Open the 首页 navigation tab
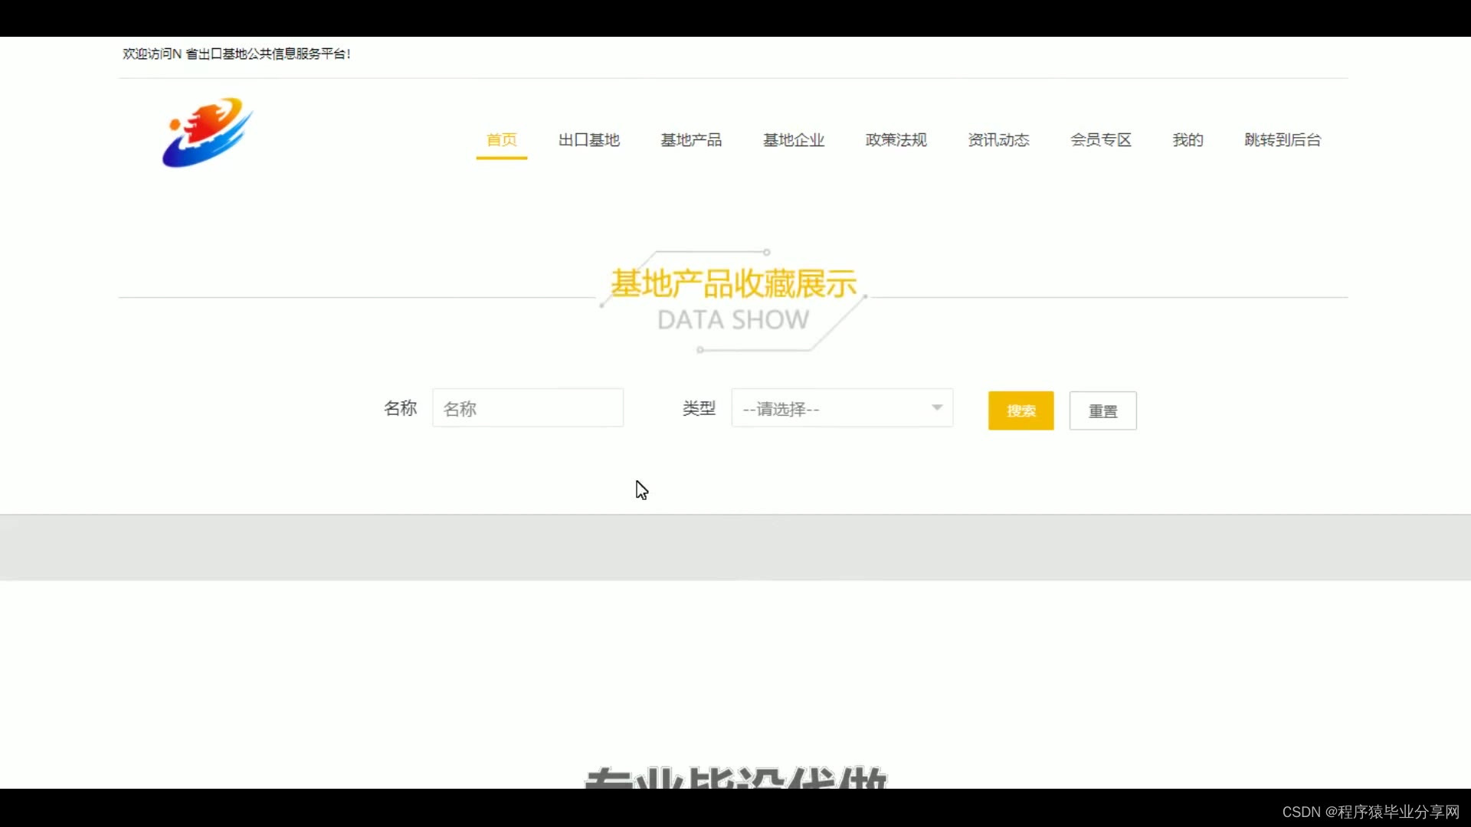The image size is (1471, 827). (x=502, y=140)
